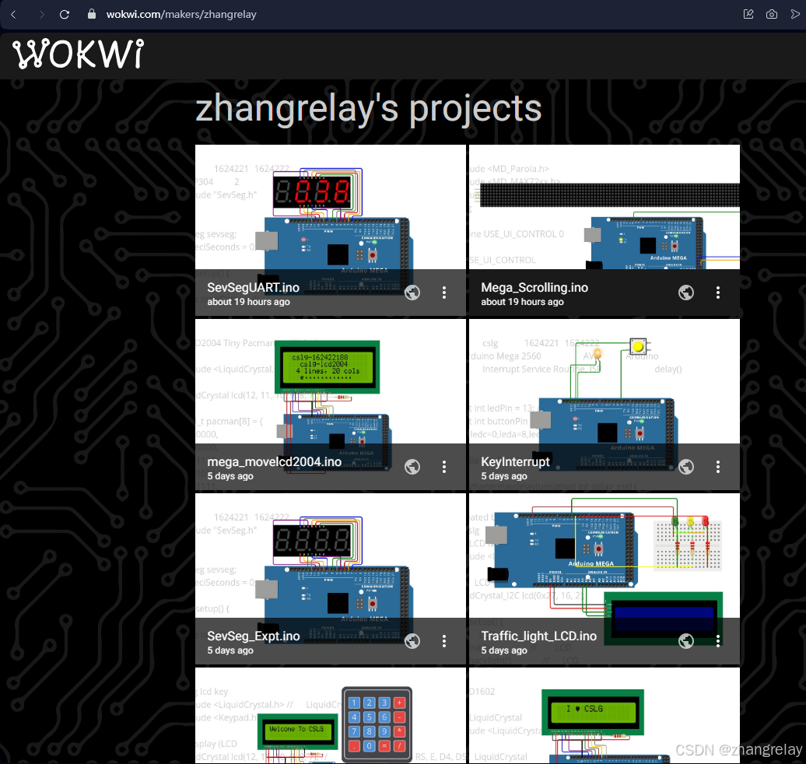Click 'about 19 hours ago' under SevSegUART.ino

(x=248, y=302)
